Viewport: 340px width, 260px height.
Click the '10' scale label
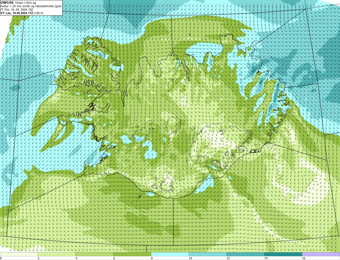coord(190,258)
